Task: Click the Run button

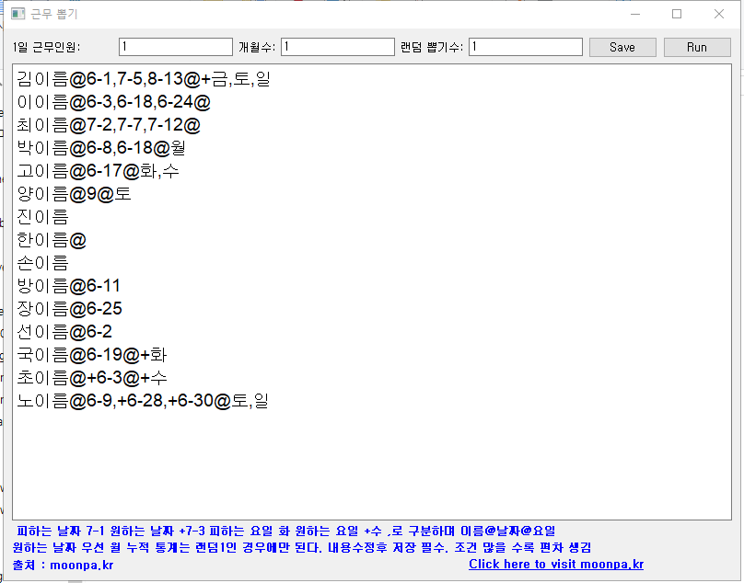Action: pos(696,48)
